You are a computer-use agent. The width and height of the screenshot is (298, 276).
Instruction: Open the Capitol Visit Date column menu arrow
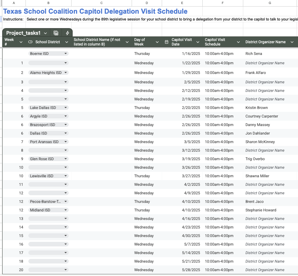tap(198, 42)
